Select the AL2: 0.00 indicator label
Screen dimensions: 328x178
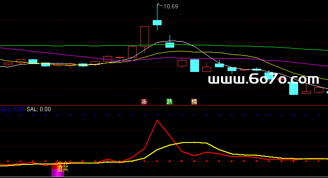(12, 109)
